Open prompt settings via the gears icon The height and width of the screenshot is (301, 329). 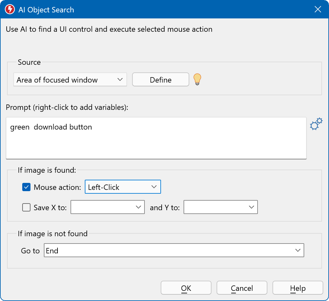tap(316, 124)
